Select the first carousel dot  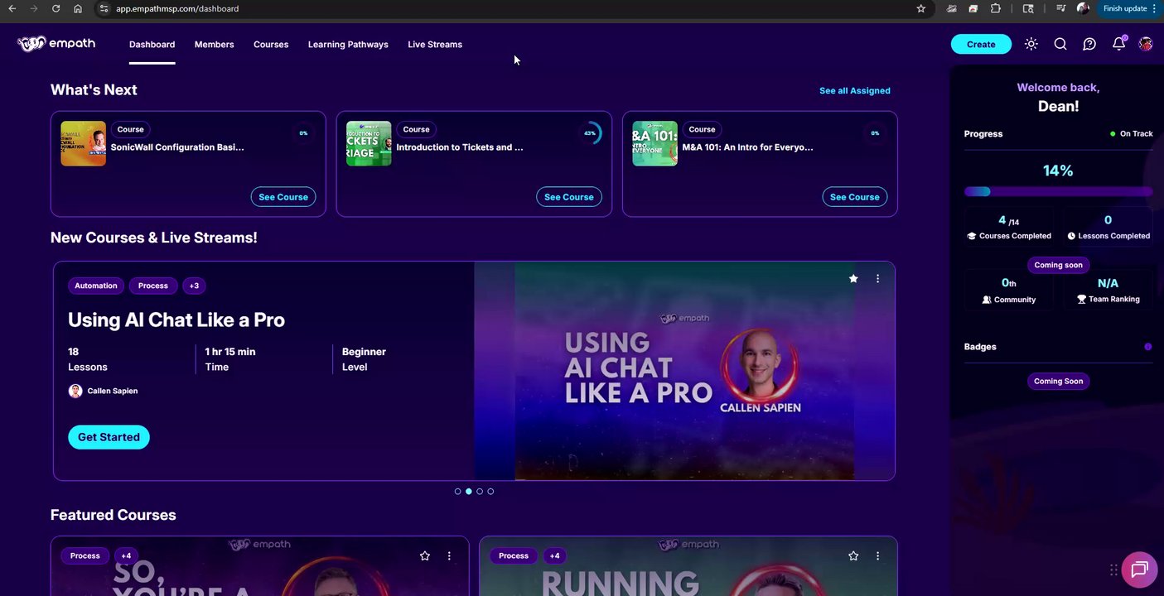tap(458, 492)
